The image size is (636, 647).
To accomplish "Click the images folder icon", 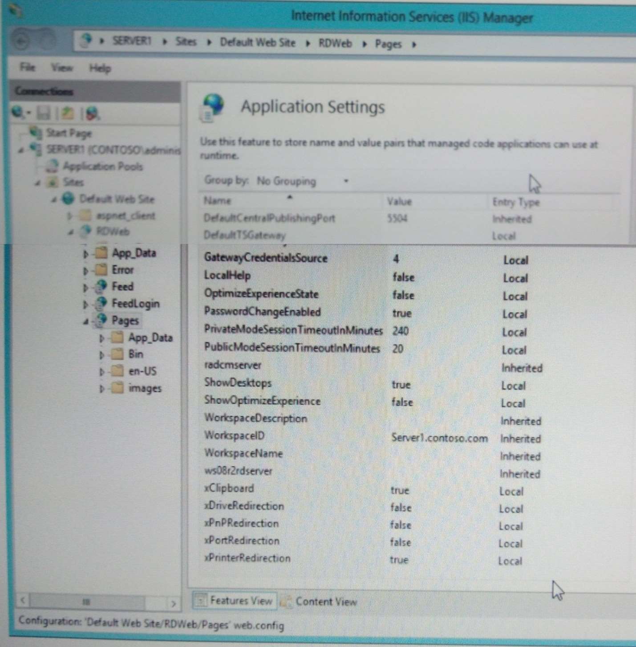I will [117, 388].
